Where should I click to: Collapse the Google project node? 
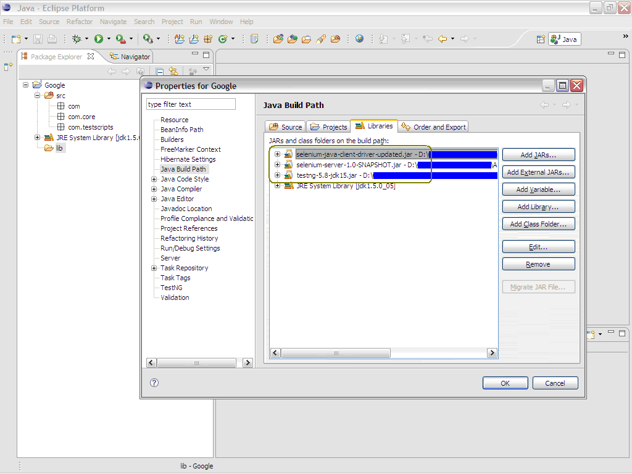26,85
